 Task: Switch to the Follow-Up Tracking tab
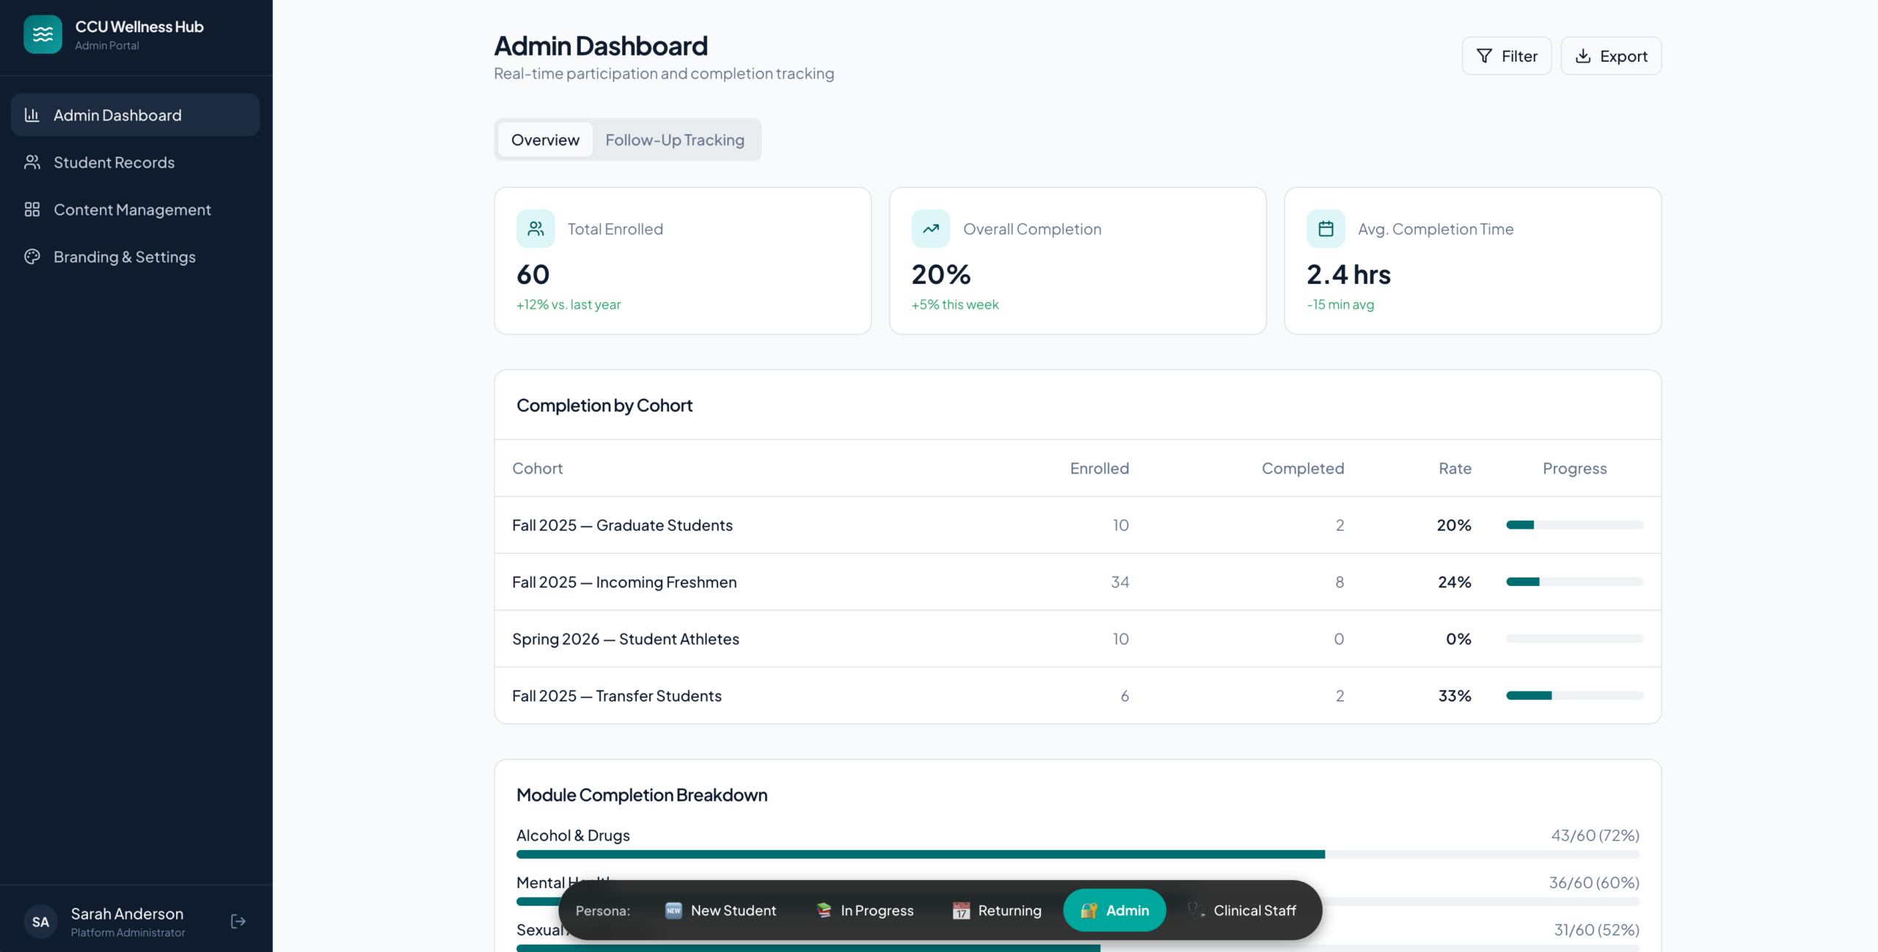[x=674, y=139]
